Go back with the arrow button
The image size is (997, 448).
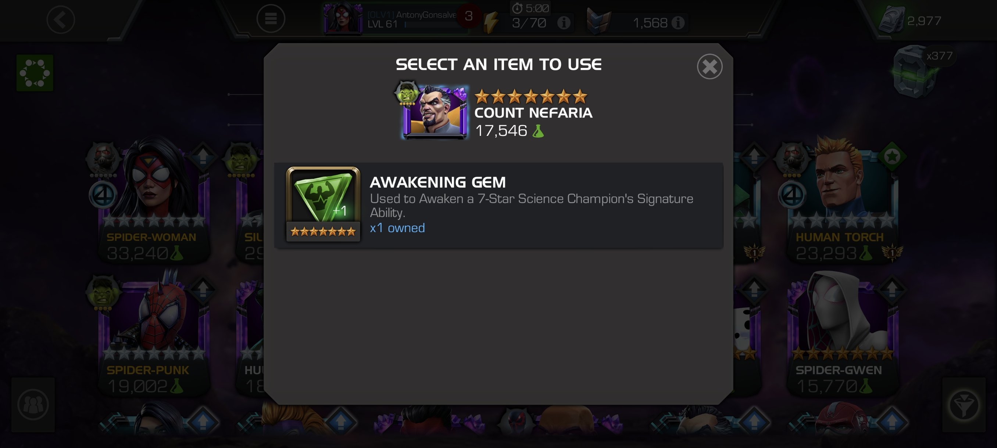pos(61,19)
